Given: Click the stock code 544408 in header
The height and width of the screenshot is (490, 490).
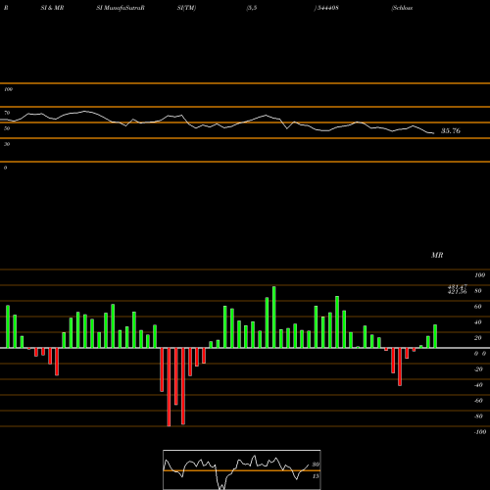Looking at the screenshot, I should tap(327, 8).
